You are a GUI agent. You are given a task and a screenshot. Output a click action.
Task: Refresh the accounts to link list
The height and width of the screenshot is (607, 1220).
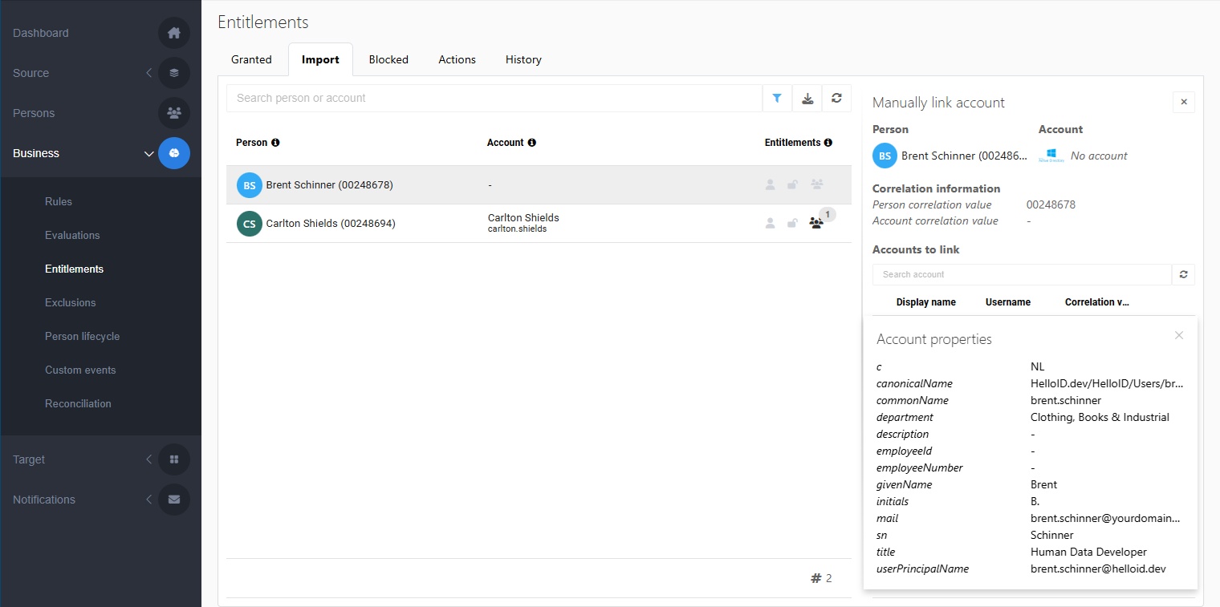(x=1183, y=274)
